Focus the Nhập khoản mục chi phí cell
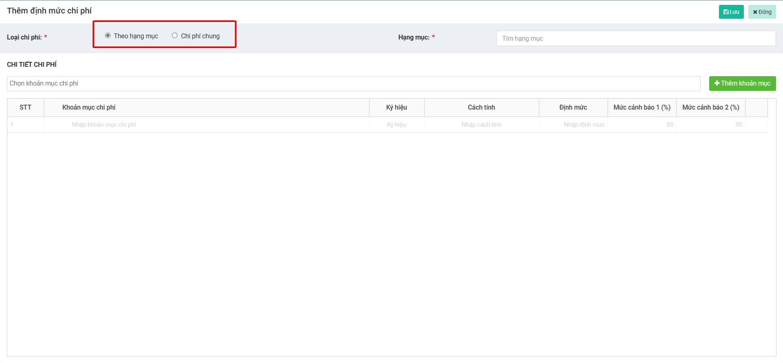The image size is (783, 363). coord(206,125)
